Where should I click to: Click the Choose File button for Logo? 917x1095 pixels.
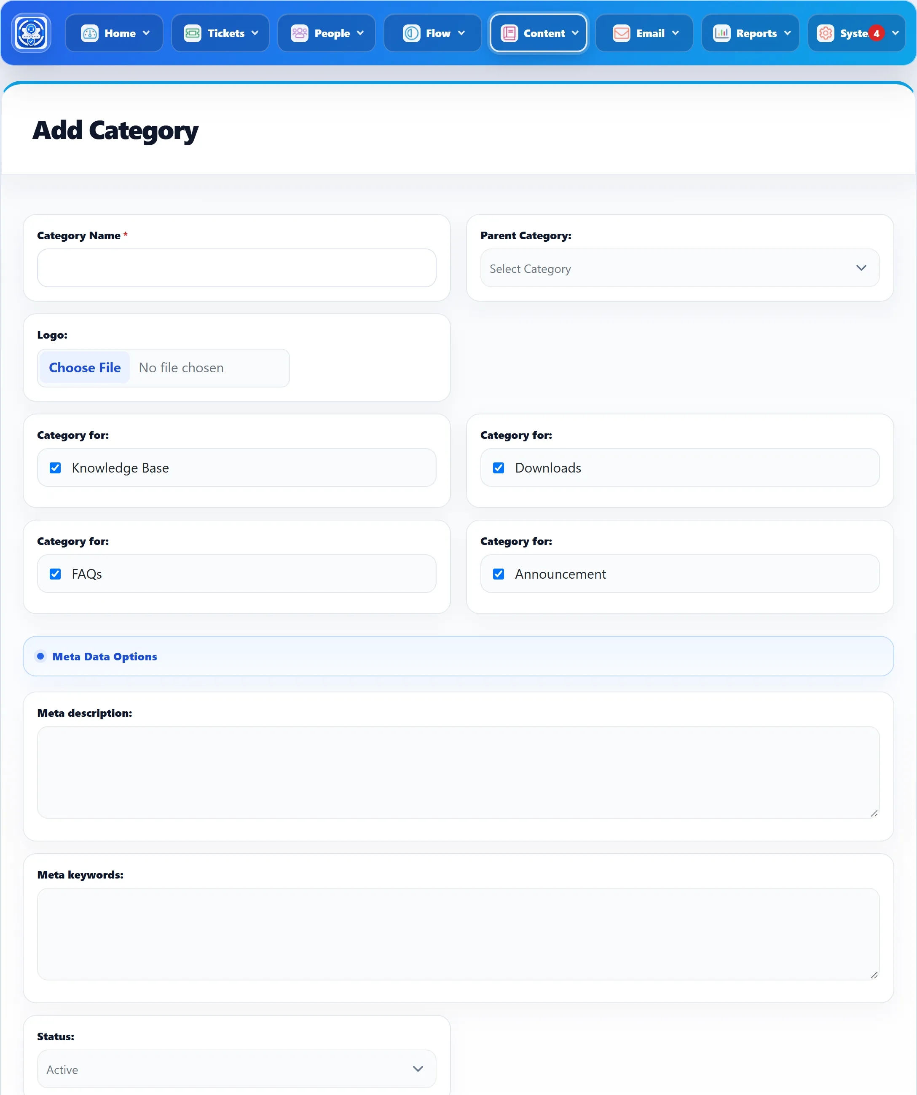click(x=85, y=368)
